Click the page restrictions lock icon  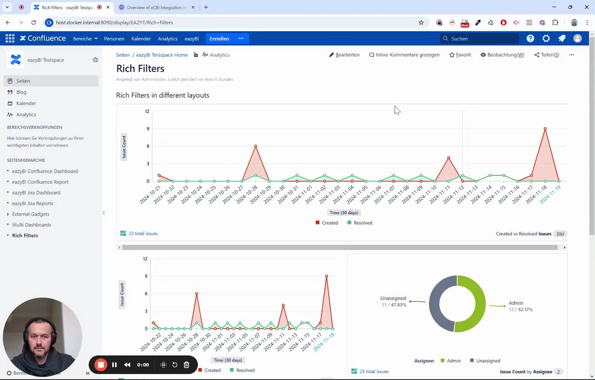pos(196,55)
